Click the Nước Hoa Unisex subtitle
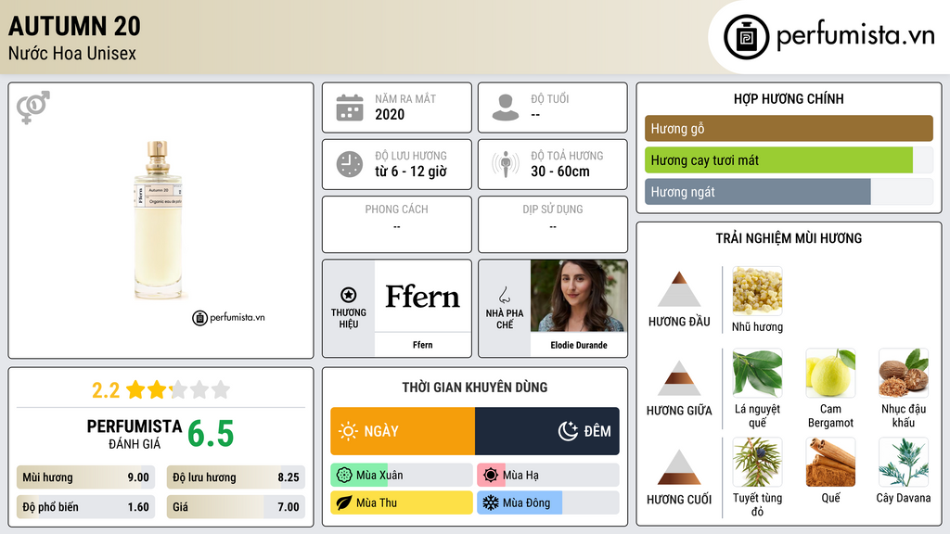The image size is (950, 534). [72, 53]
